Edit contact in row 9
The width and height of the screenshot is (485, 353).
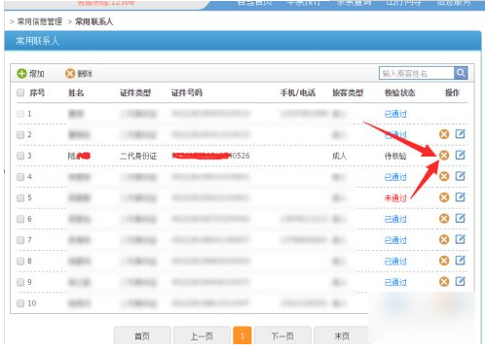tap(460, 281)
